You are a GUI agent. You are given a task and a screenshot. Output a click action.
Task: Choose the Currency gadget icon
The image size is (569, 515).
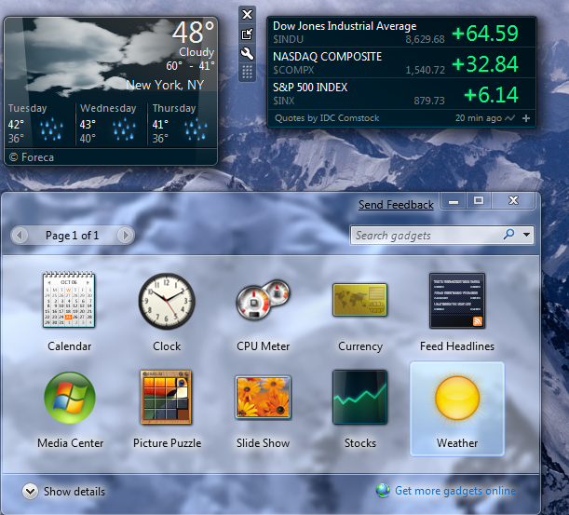click(360, 300)
